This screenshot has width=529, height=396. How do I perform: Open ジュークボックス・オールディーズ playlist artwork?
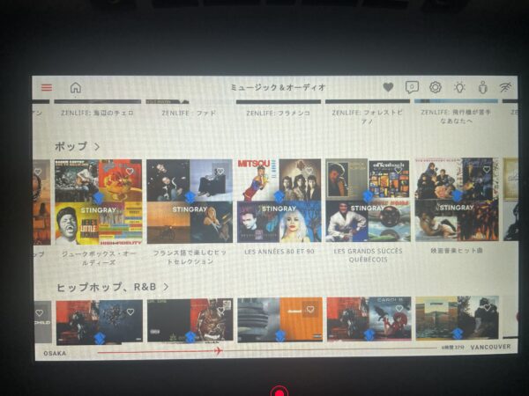pos(98,202)
